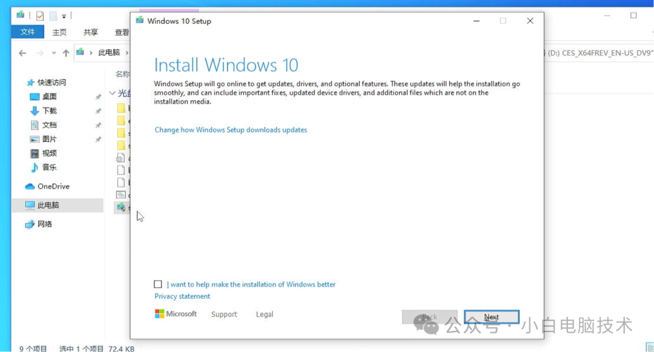Click the quick access toolbar properties icon
The height and width of the screenshot is (352, 654).
(40, 16)
